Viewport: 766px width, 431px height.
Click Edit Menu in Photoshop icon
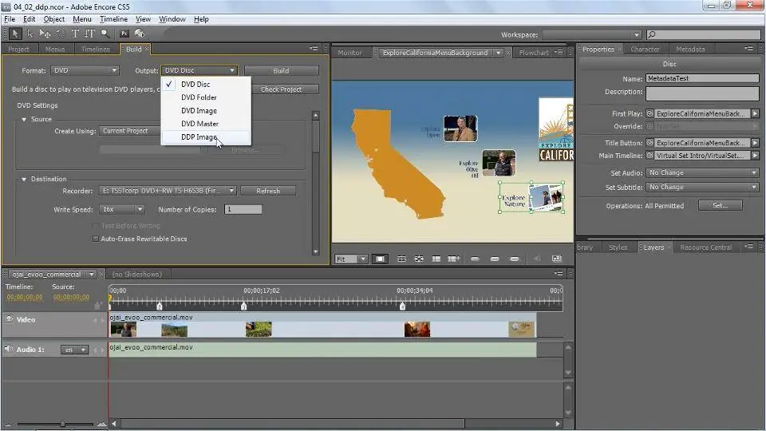(124, 34)
